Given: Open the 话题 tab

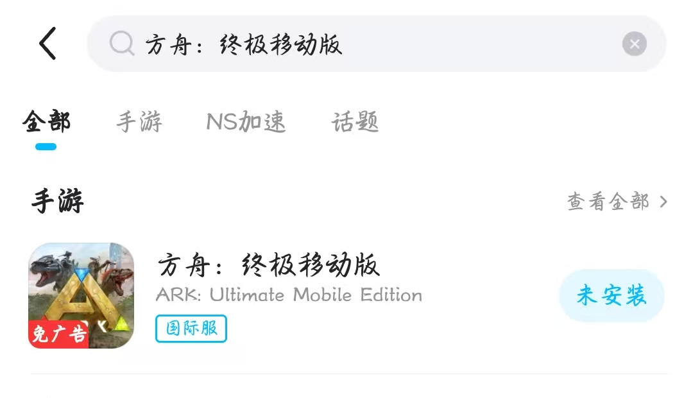Looking at the screenshot, I should coord(355,121).
